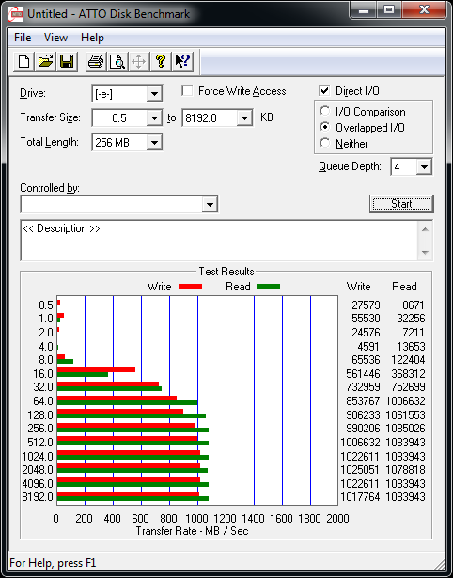This screenshot has height=578, width=453.
Task: Maximize the ATTO Disk Benchmark window
Action: pyautogui.click(x=389, y=10)
